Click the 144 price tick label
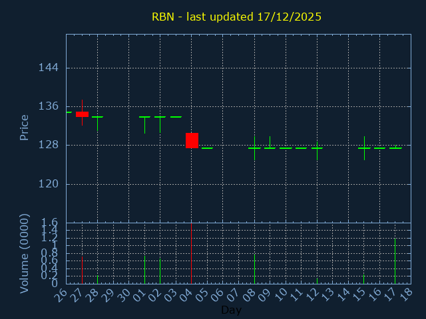Image resolution: width=426 pixels, height=319 pixels. (x=49, y=68)
